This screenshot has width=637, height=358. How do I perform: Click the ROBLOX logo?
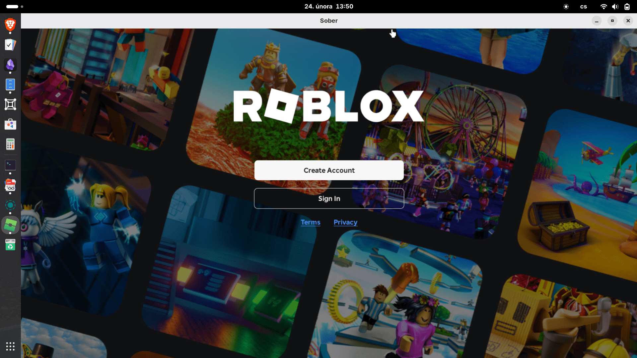pos(329,106)
